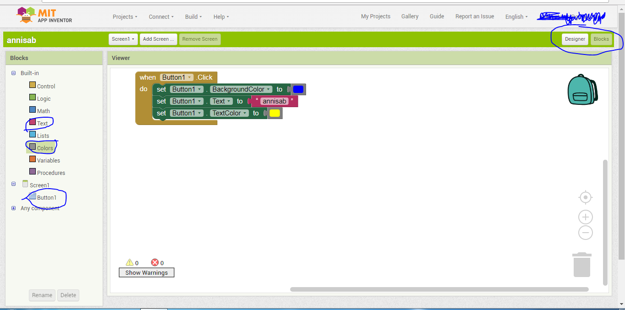This screenshot has width=625, height=310.
Task: Click the Add Screen button
Action: point(158,39)
